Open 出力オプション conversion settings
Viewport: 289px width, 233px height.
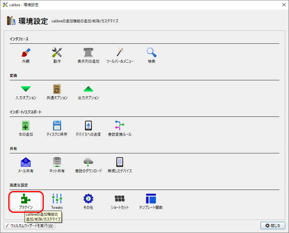coord(88,92)
